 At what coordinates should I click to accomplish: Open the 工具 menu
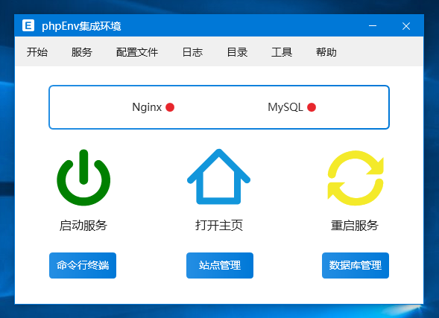[x=282, y=52]
